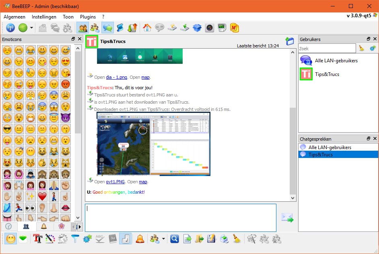Change chat font with the red T icon
The image size is (379, 254).
pos(37,239)
